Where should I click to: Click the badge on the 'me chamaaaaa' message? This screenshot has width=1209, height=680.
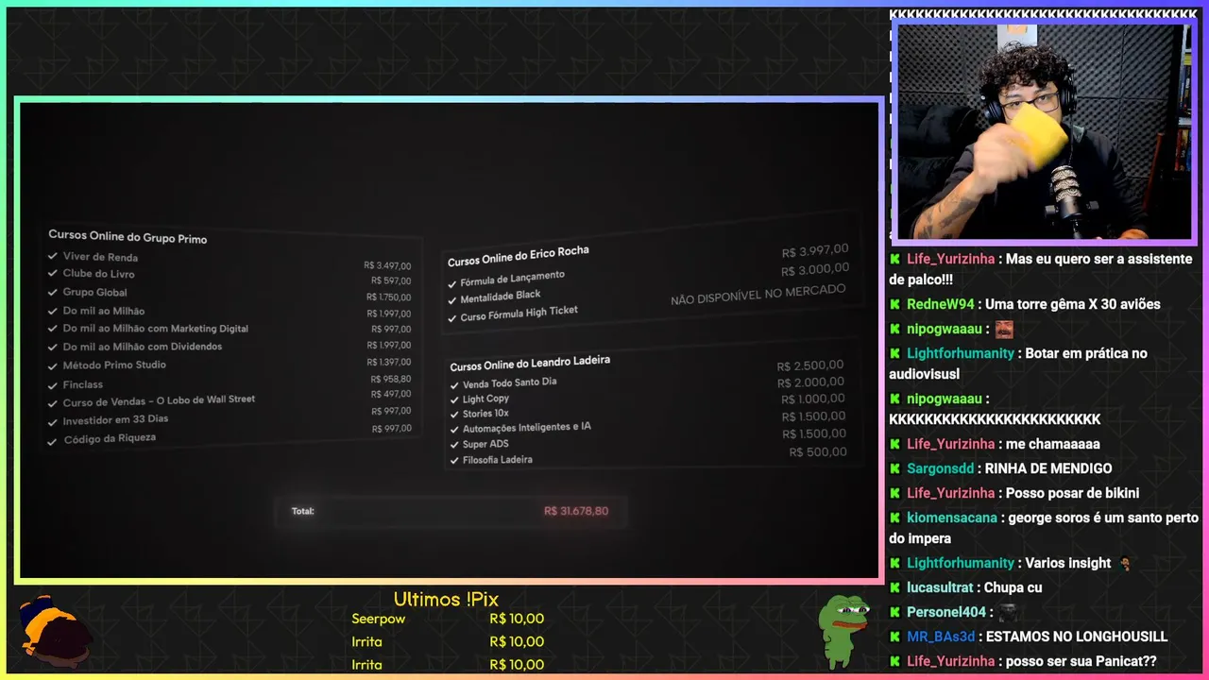895,444
